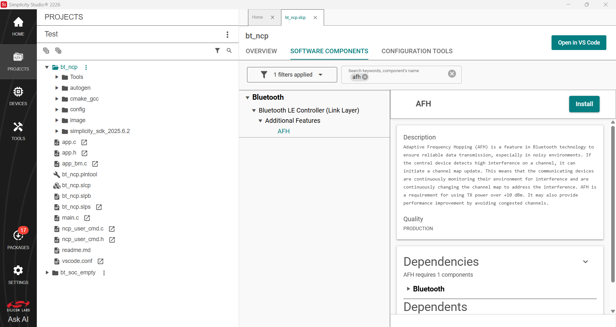Close the bt_ncp.slcp tab
The width and height of the screenshot is (616, 327).
tap(315, 18)
